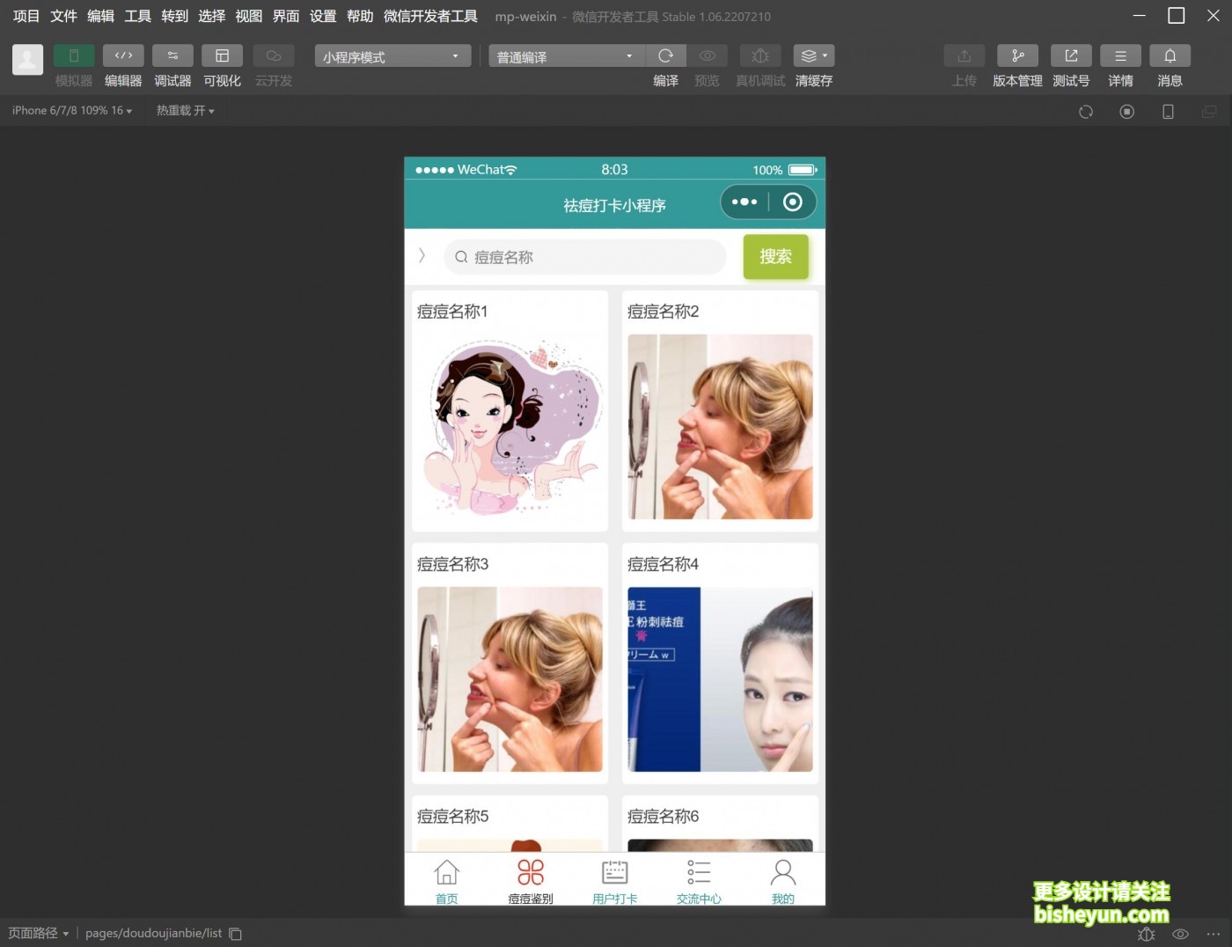Click the mini program three-dots menu
Screen dimensions: 1232x947
[x=744, y=202]
